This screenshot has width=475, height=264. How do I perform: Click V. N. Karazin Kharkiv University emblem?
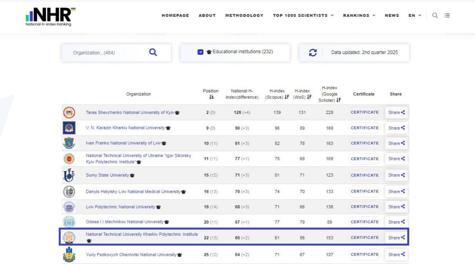(69, 128)
